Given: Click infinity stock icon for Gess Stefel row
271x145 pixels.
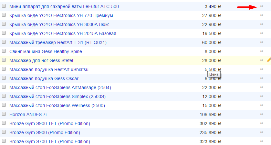Looking at the screenshot, I should click(262, 60).
